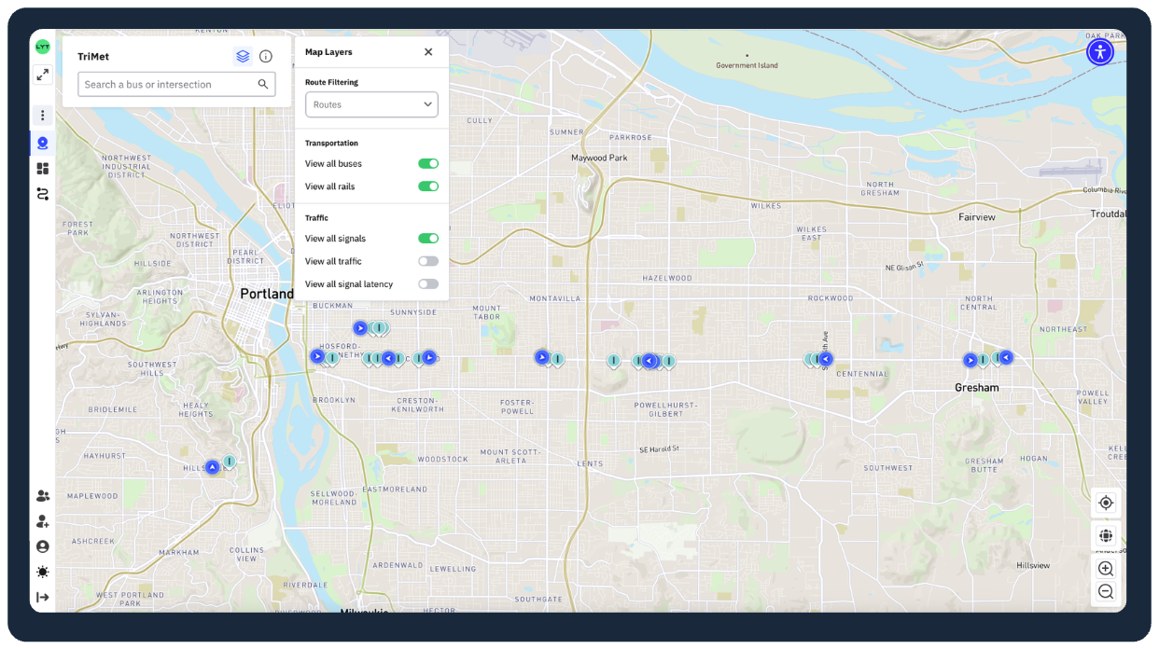This screenshot has height=649, width=1159.
Task: Click the ROCKWOOD neighborhood label
Action: tap(831, 298)
